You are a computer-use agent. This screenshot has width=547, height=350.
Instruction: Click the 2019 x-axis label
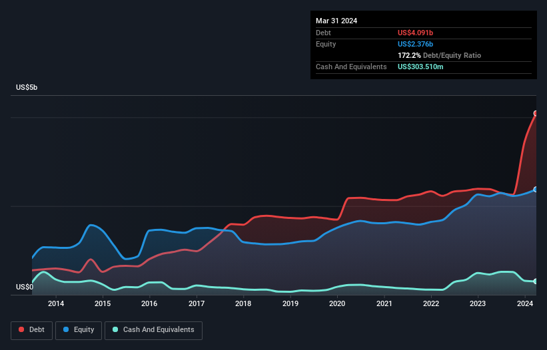[290, 303]
